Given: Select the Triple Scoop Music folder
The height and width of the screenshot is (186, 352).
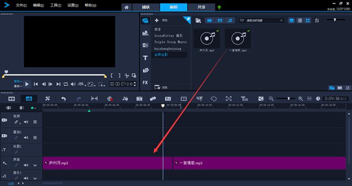Looking at the screenshot, I should 170,42.
